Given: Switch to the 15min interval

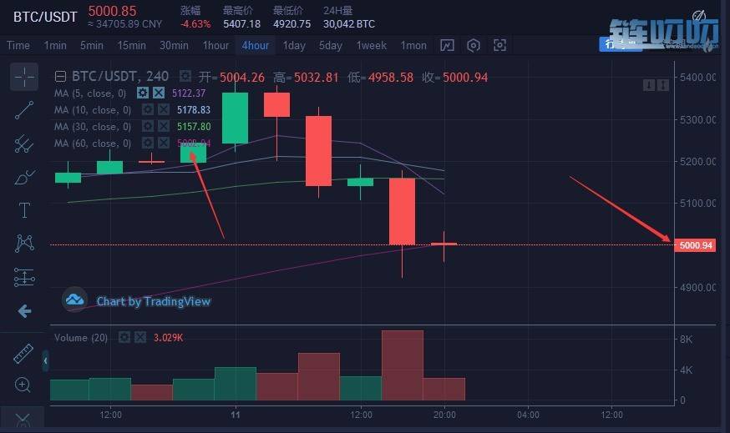Looking at the screenshot, I should (131, 46).
